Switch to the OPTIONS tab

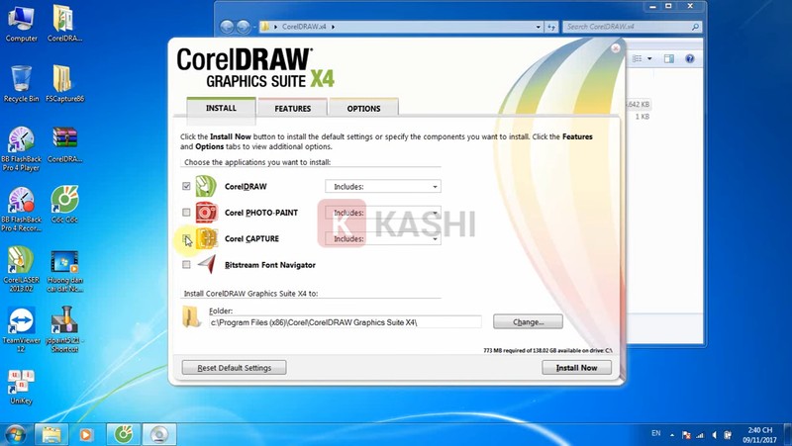(363, 109)
